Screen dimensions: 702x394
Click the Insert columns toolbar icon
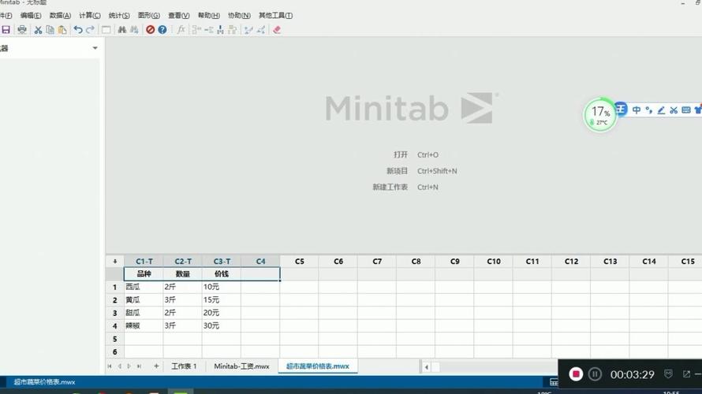coord(220,29)
